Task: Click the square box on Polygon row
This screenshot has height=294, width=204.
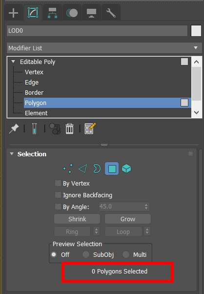Action: tap(184, 103)
